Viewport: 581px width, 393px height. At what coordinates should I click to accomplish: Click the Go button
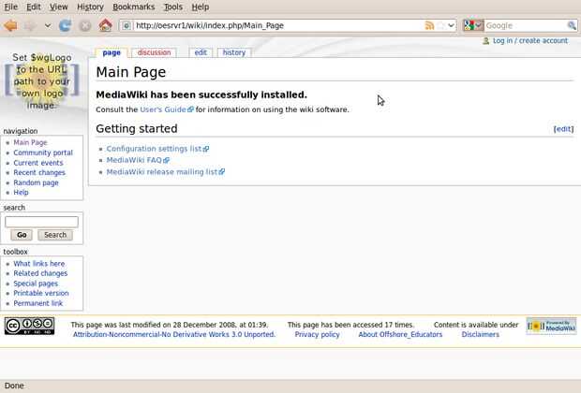[22, 235]
